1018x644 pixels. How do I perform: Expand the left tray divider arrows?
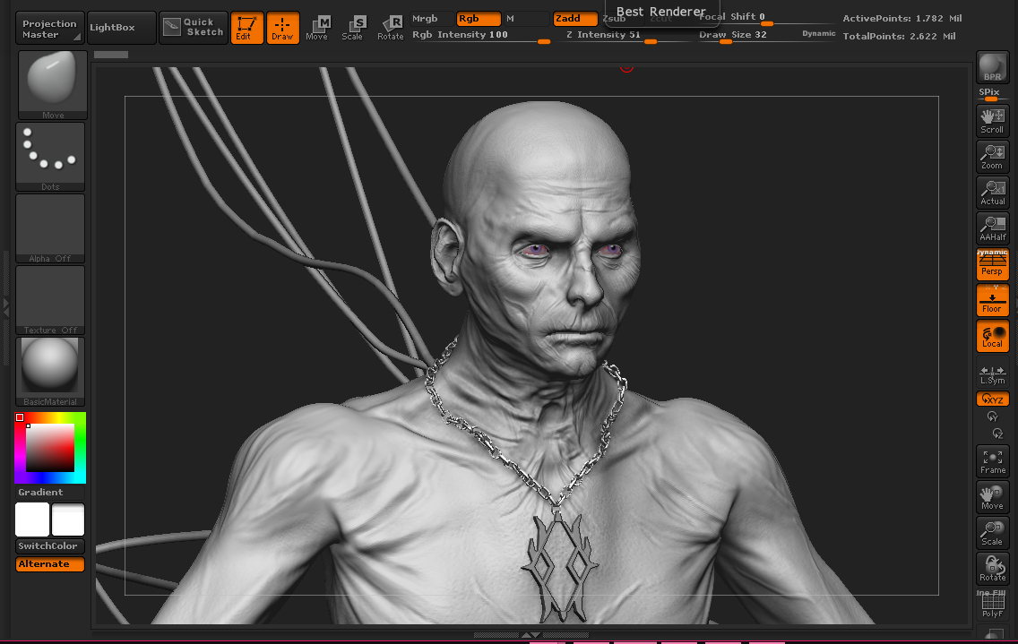click(x=6, y=307)
